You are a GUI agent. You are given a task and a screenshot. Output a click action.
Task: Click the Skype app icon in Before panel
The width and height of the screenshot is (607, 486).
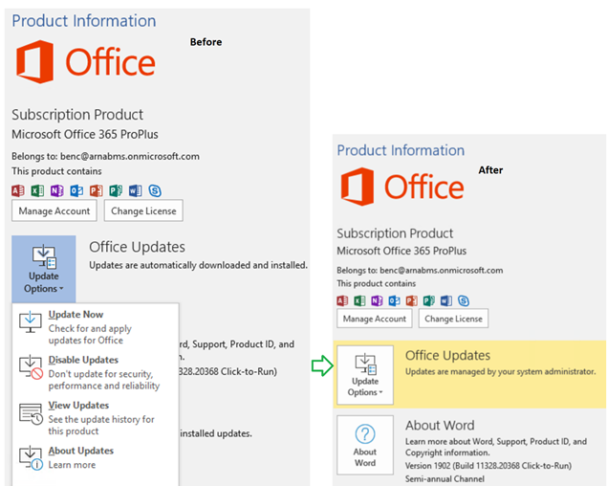click(155, 190)
